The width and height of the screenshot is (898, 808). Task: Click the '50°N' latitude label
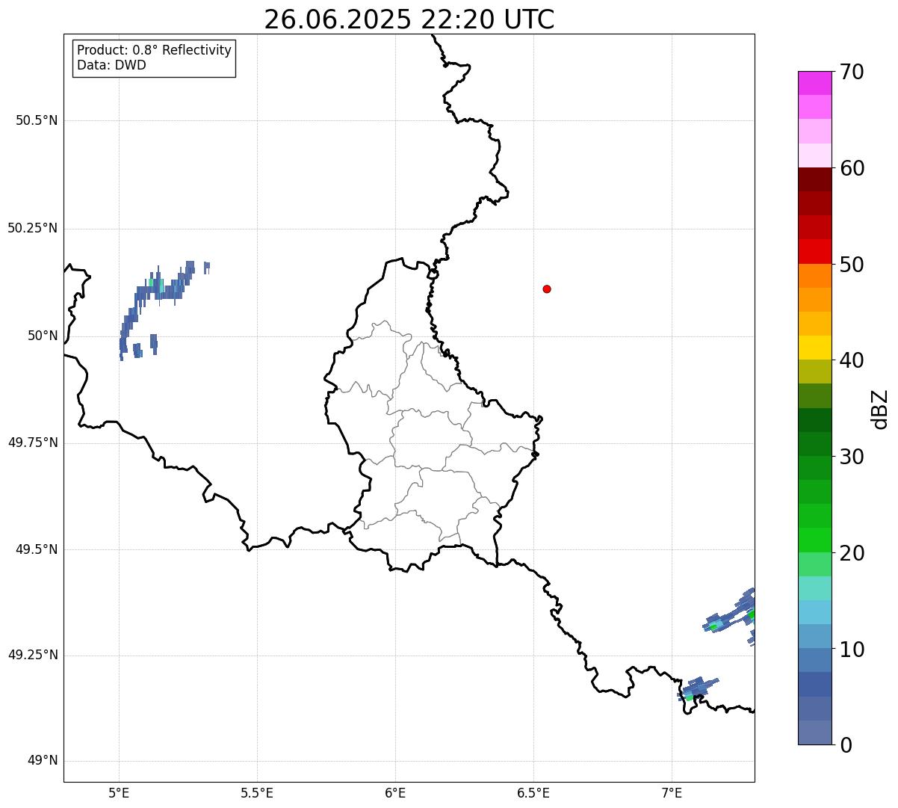click(x=43, y=336)
